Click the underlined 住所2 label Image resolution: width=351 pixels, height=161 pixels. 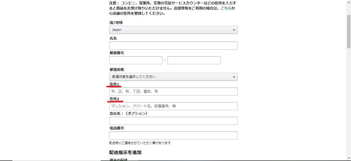click(114, 99)
